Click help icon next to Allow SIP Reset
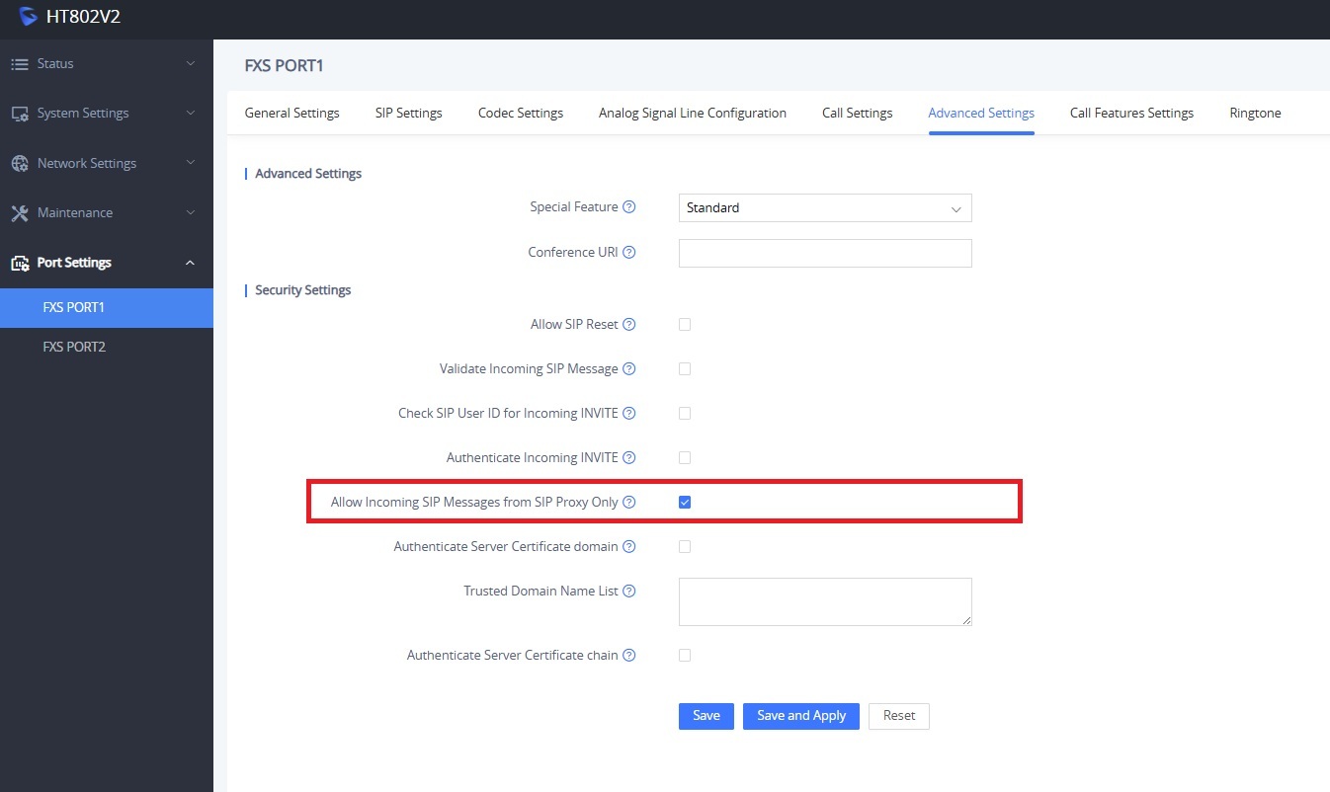The image size is (1330, 792). [629, 325]
